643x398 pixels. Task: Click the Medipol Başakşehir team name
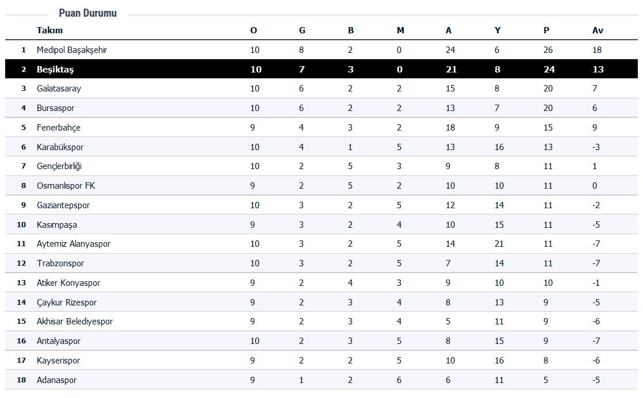[72, 50]
